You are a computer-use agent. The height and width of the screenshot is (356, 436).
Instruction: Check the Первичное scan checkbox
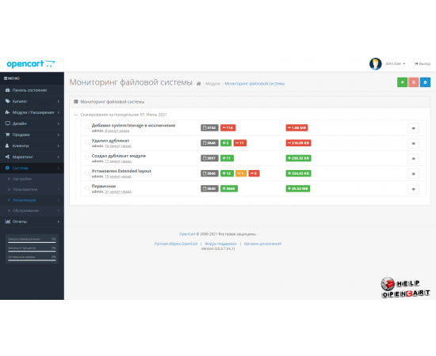click(86, 188)
